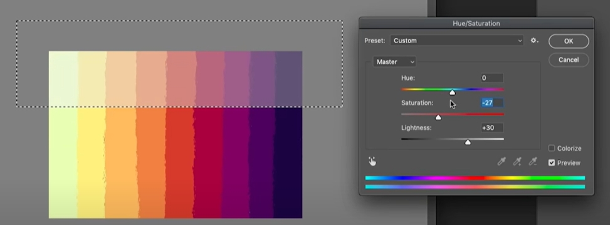Open the preset options gear menu
This screenshot has width=610, height=225.
click(535, 41)
